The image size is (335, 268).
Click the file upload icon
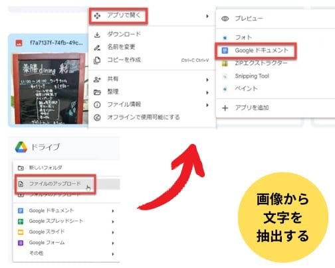tap(21, 184)
